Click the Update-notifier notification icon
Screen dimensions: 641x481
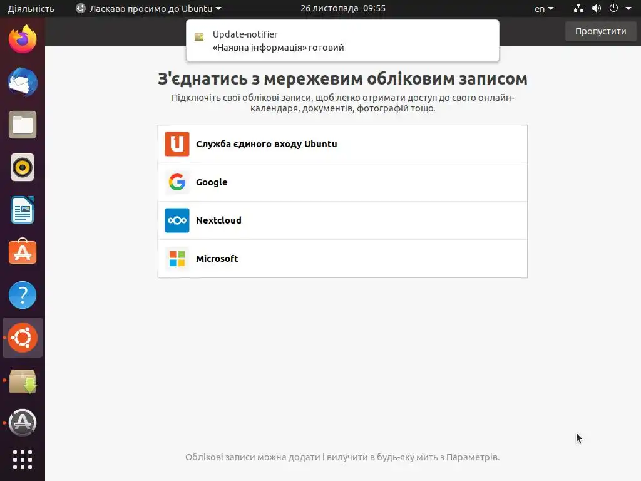[x=199, y=37]
